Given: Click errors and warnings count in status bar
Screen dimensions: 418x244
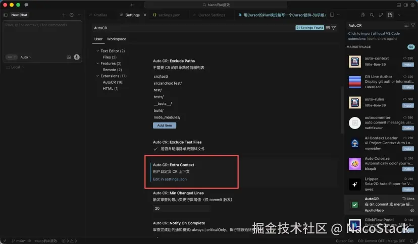Looking at the screenshot, I should point(69,241).
